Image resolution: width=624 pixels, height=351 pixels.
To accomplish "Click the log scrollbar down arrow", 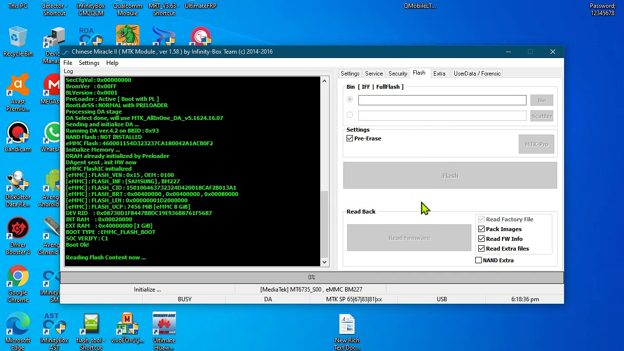I will pos(325,262).
